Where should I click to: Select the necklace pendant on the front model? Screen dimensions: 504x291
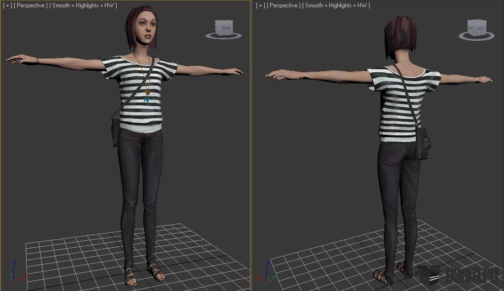click(148, 96)
